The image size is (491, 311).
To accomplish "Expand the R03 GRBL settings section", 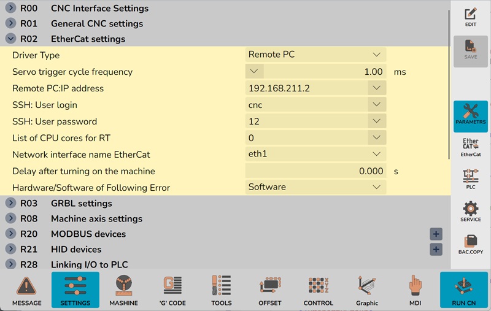I will tap(10, 203).
